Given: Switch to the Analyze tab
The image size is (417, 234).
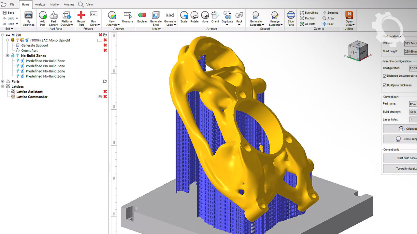Looking at the screenshot, I should (x=40, y=5).
